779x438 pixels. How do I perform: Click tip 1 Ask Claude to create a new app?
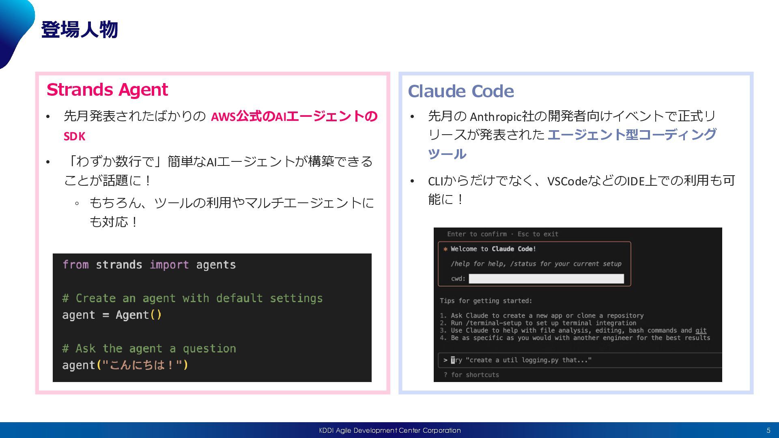tap(542, 316)
